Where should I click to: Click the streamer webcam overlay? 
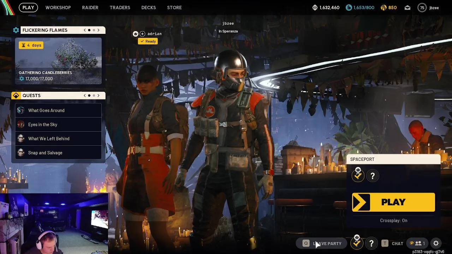(54, 224)
